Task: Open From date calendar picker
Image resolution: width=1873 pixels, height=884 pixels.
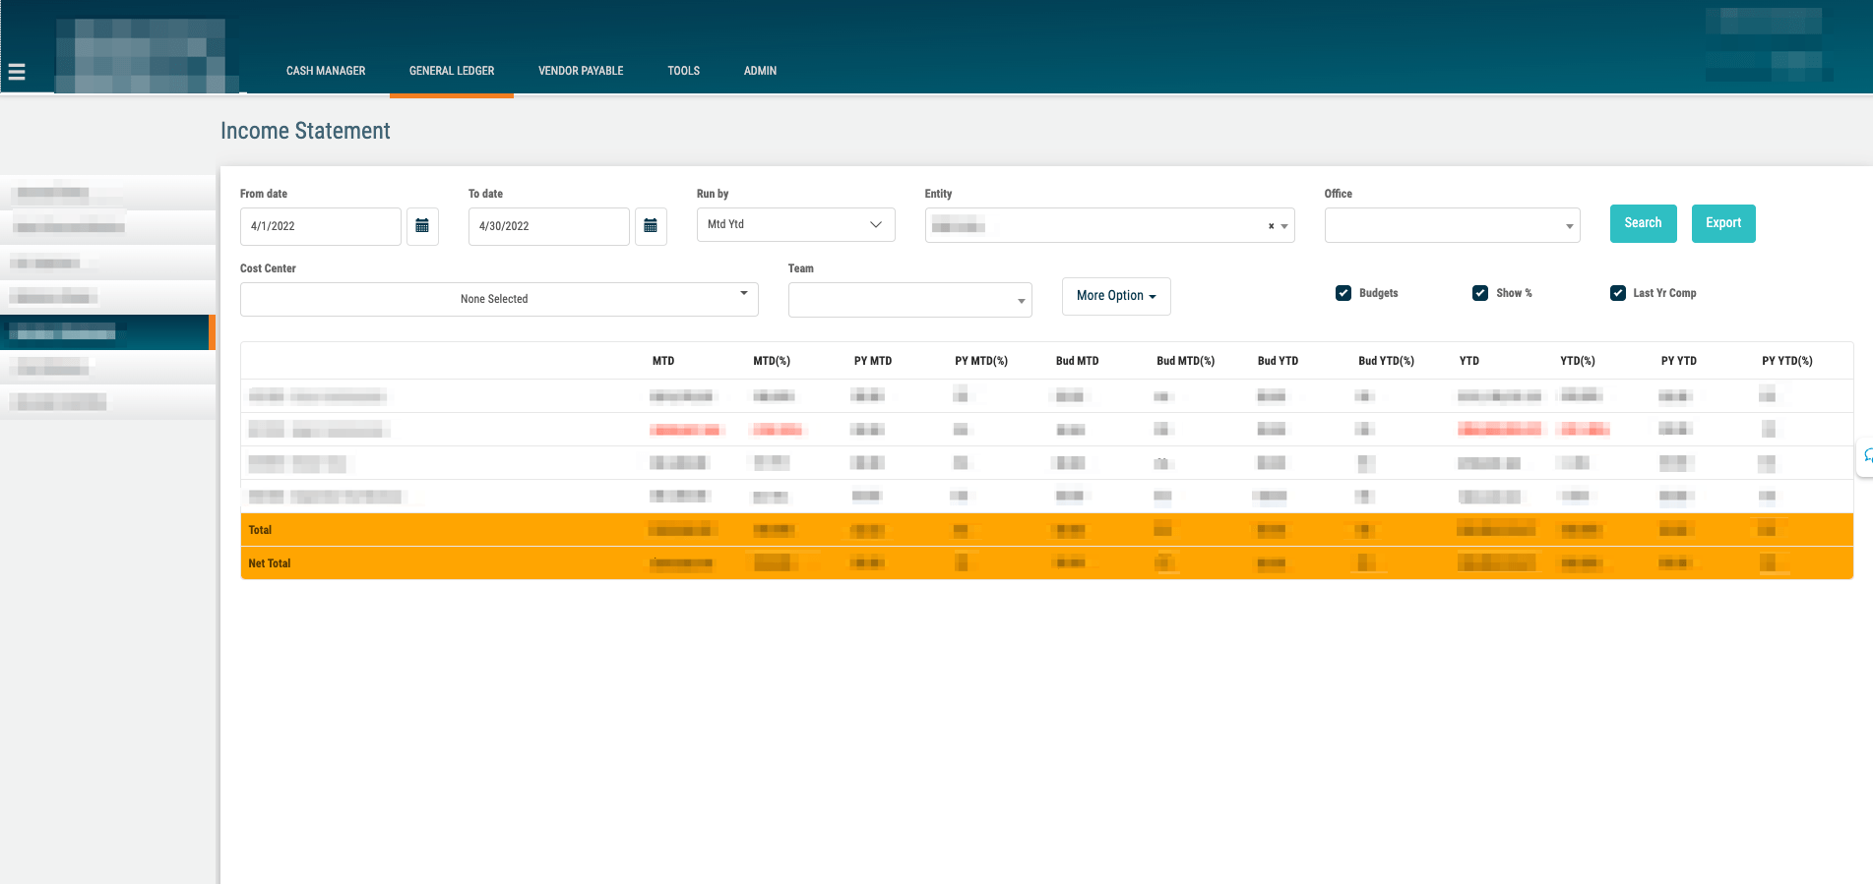Action: coord(422,226)
